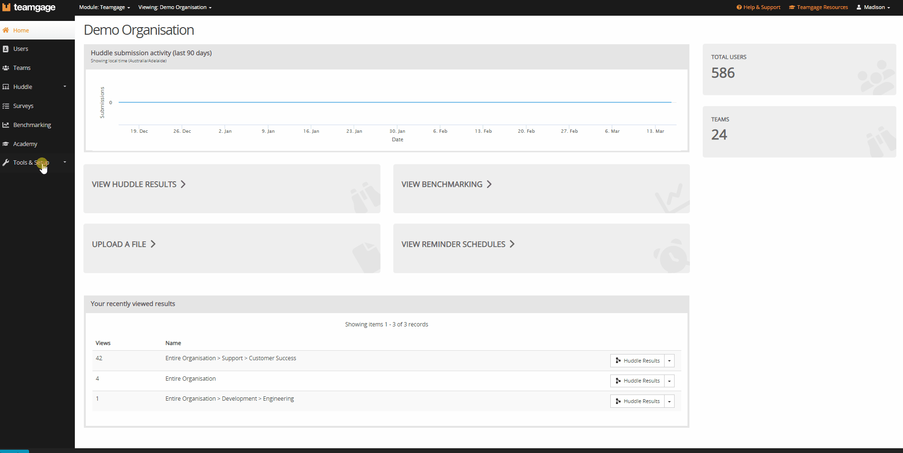Click the Huddle Results icon in Engineering row
903x453 pixels.
click(618, 401)
